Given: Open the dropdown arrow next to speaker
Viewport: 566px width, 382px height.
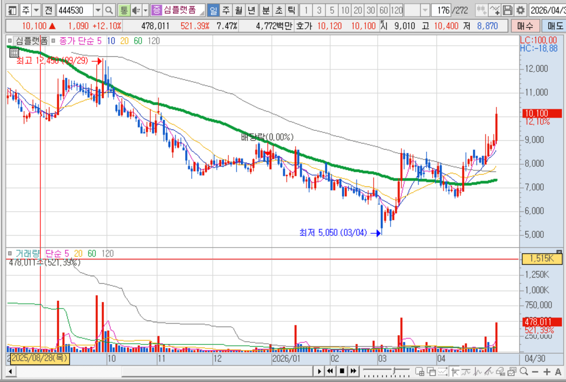Looking at the screenshot, I should [x=145, y=10].
